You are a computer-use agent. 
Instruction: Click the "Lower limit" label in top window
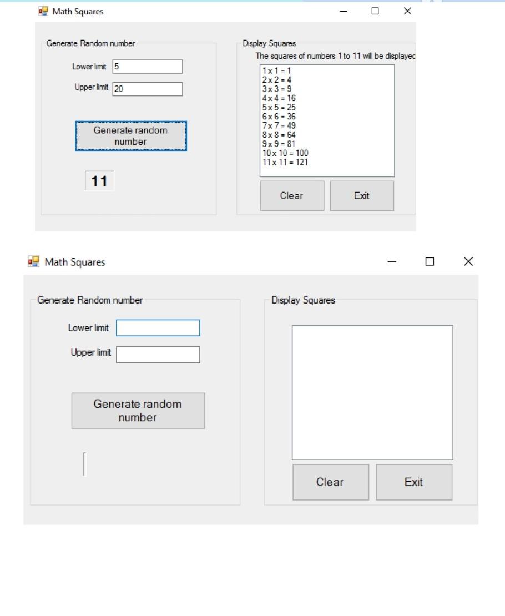point(89,67)
